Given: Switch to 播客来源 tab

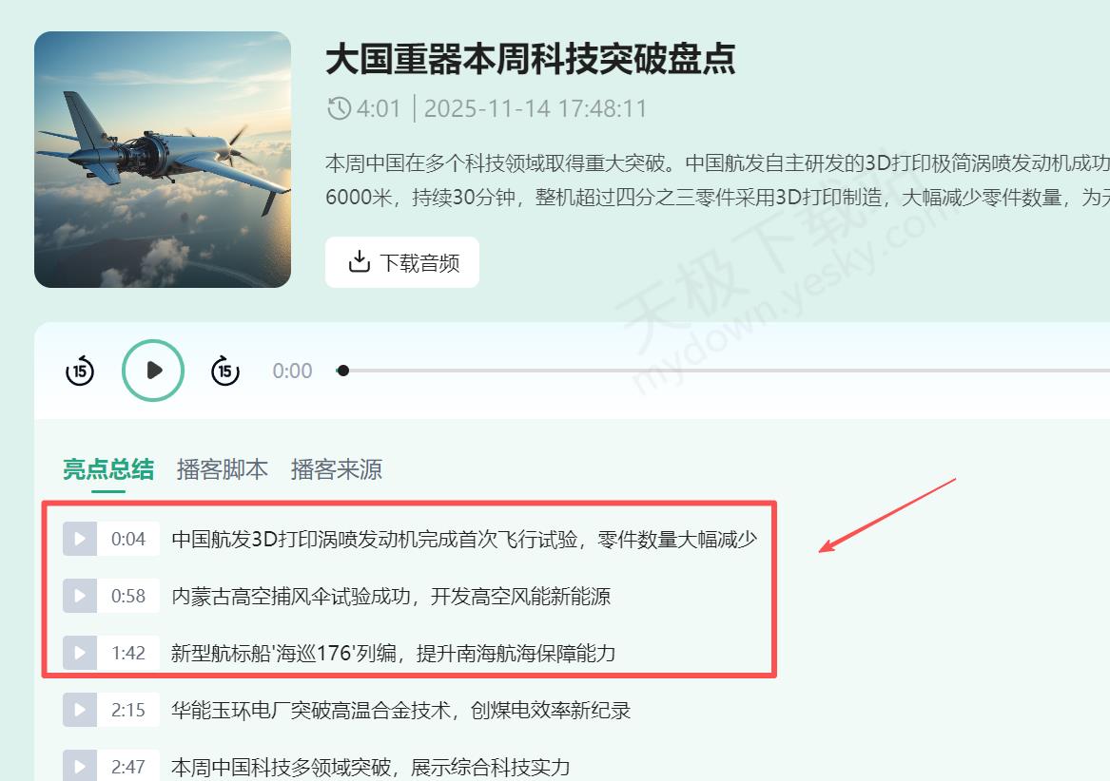Looking at the screenshot, I should [337, 469].
